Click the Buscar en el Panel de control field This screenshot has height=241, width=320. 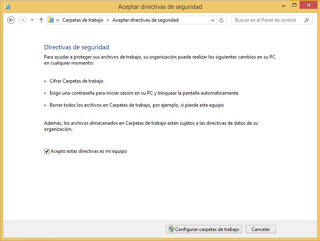coord(266,20)
